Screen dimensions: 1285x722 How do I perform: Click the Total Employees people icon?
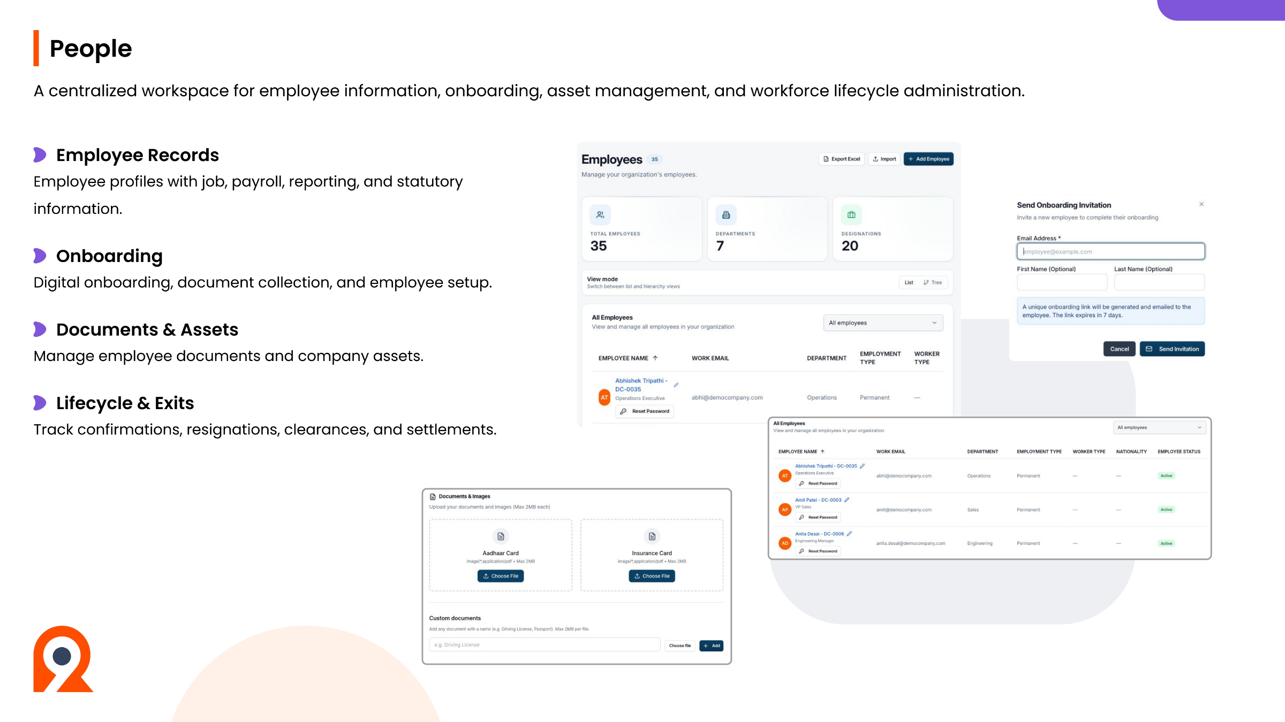600,214
